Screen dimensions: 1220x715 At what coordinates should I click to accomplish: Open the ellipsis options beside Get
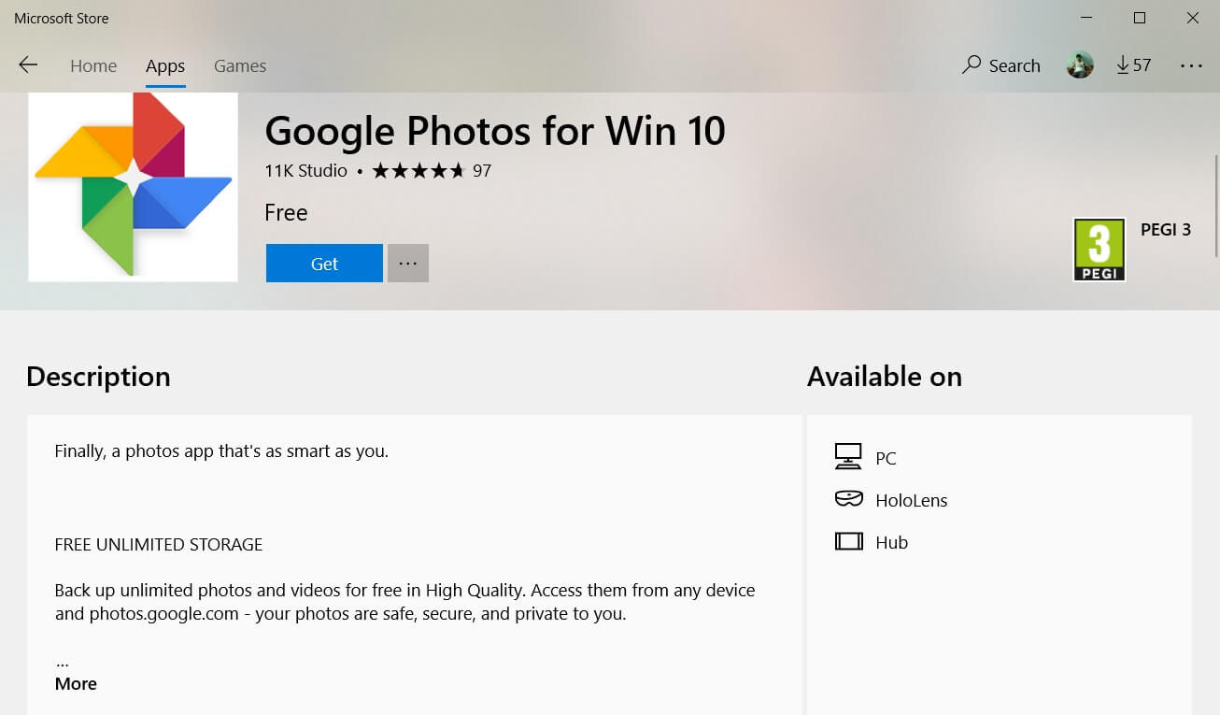coord(408,264)
